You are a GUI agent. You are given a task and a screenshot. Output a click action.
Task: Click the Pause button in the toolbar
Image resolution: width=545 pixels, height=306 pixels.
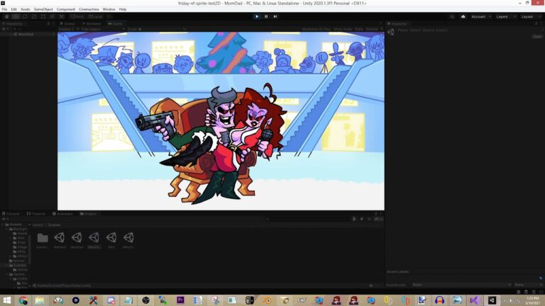tap(266, 16)
